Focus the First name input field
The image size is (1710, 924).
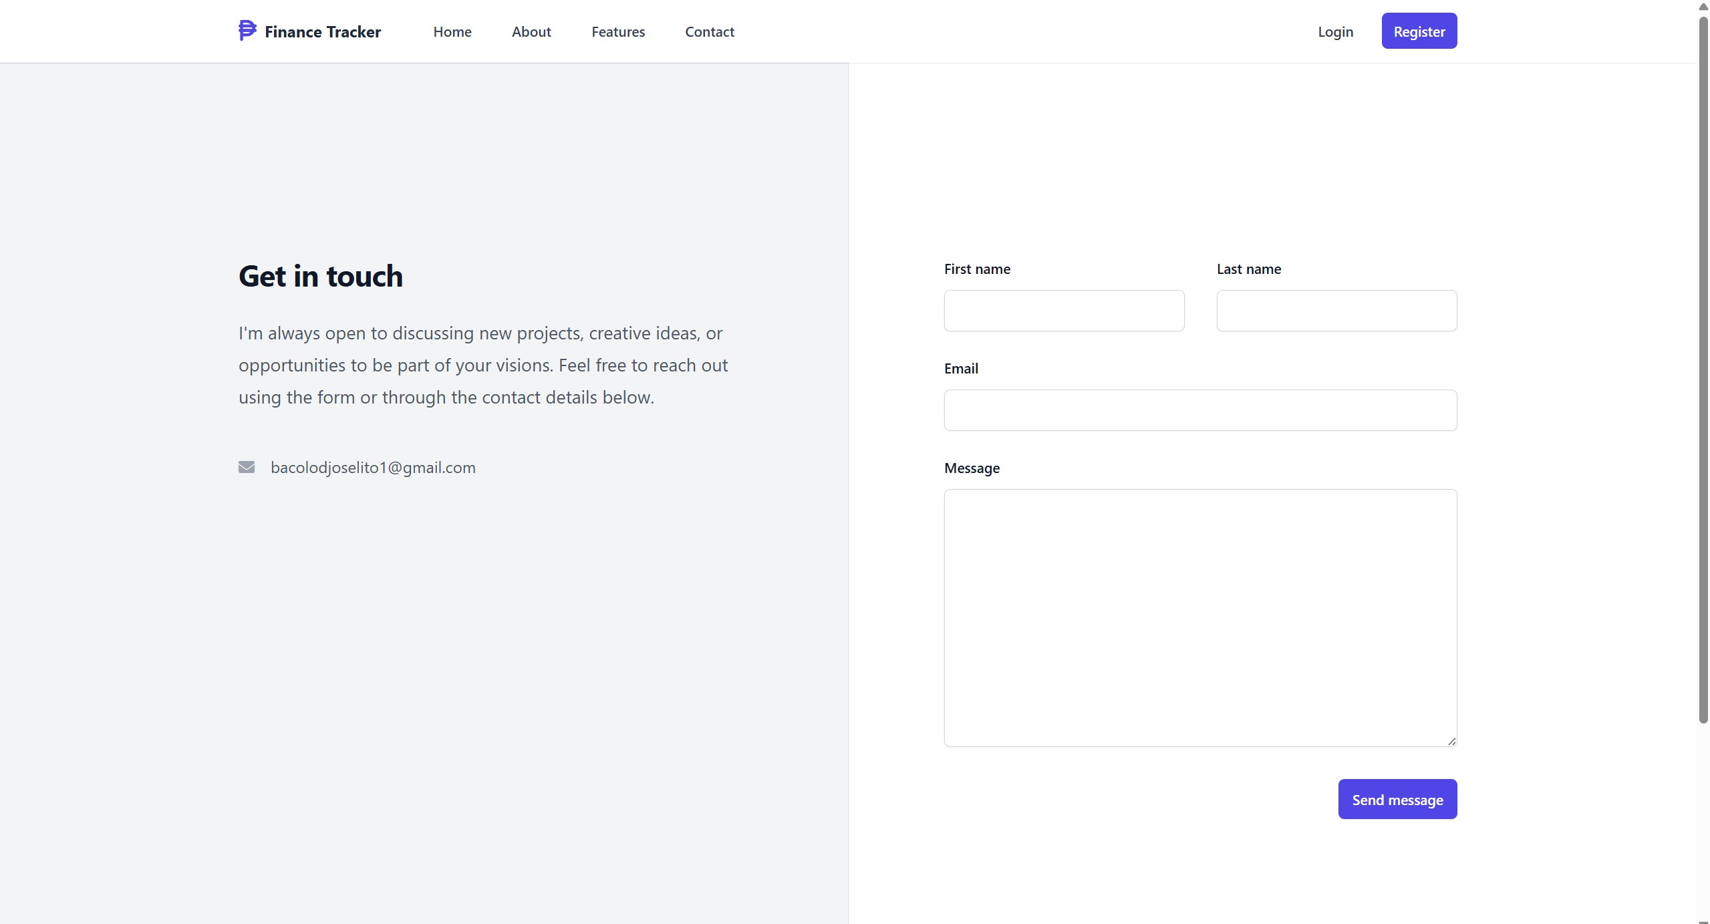(1063, 311)
